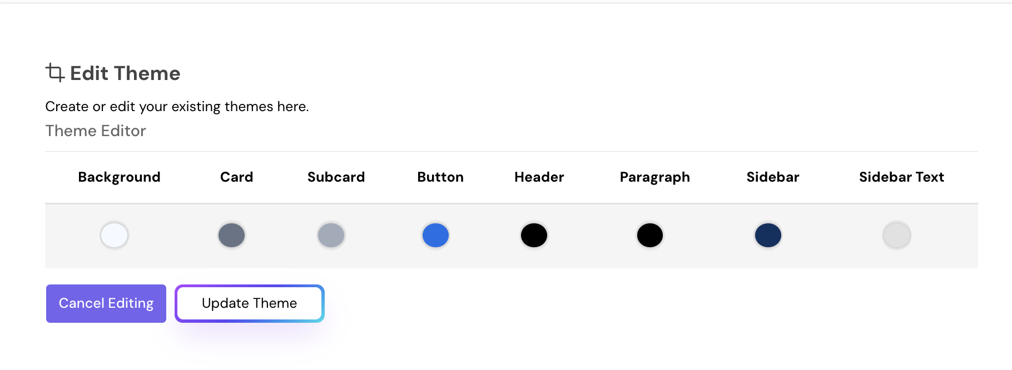Pick the Paragraph color swatch
This screenshot has height=370, width=1012.
click(x=649, y=235)
